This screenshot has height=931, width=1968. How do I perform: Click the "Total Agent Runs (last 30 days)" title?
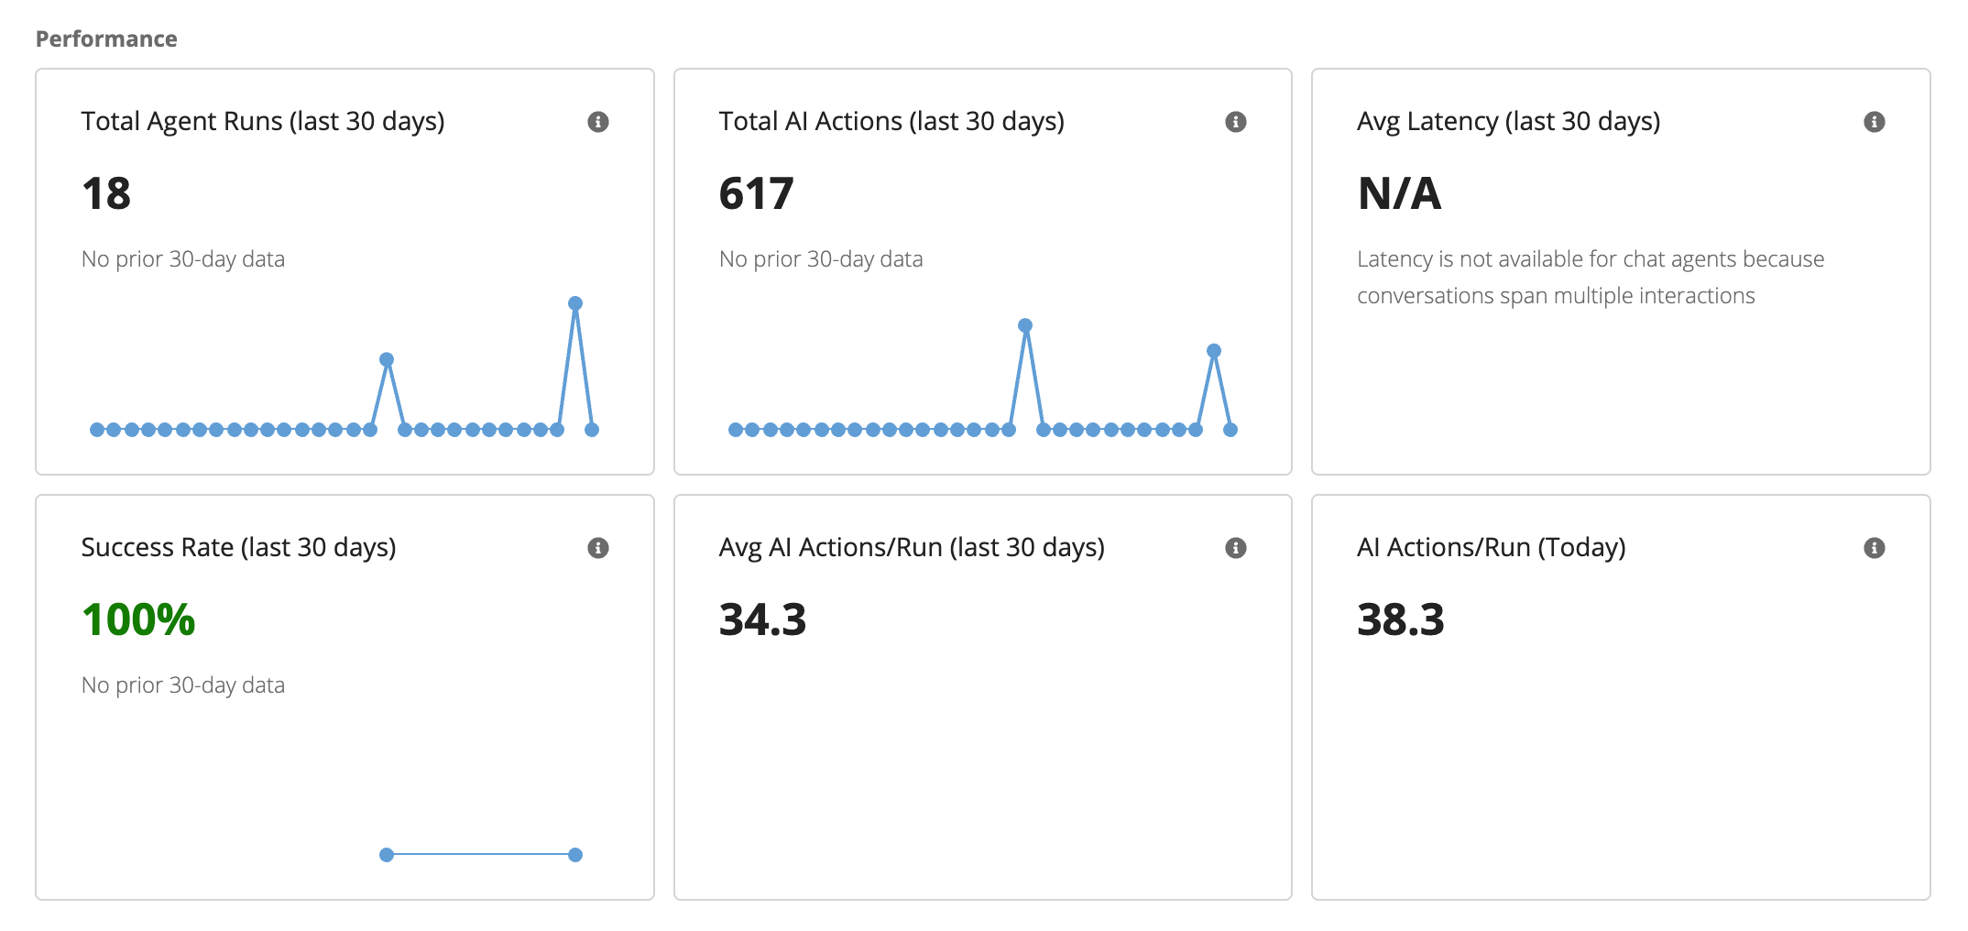coord(263,121)
